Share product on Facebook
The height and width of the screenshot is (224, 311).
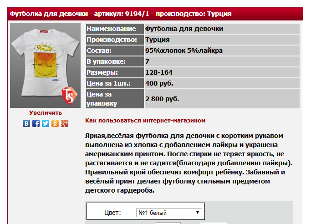point(36,123)
